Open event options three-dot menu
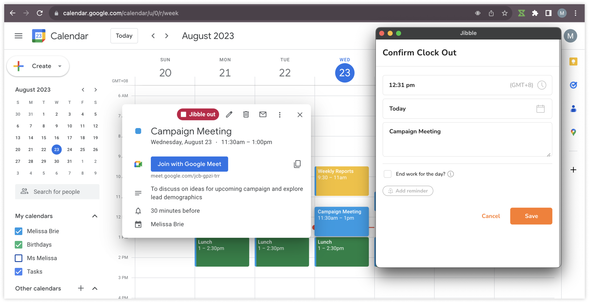 click(x=279, y=115)
